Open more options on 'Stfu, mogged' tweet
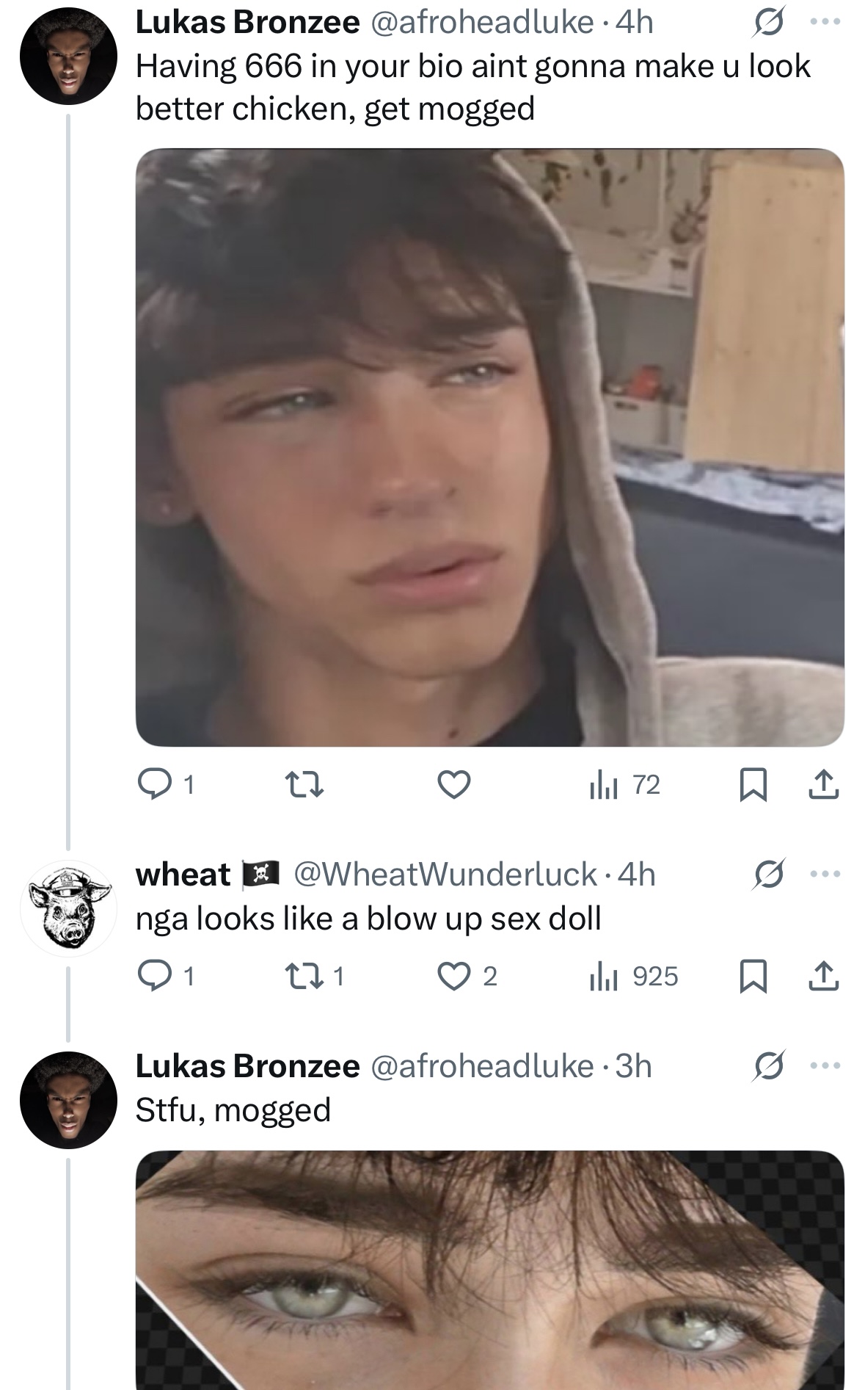Screen dimensions: 865x1390 [825, 1065]
